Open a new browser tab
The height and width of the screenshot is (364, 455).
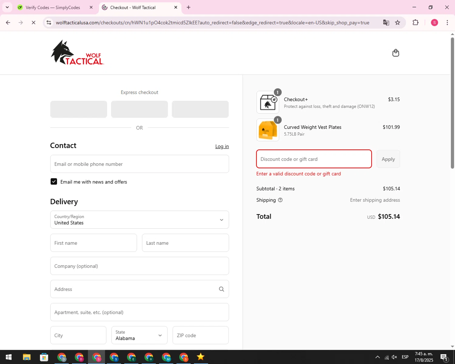[188, 7]
